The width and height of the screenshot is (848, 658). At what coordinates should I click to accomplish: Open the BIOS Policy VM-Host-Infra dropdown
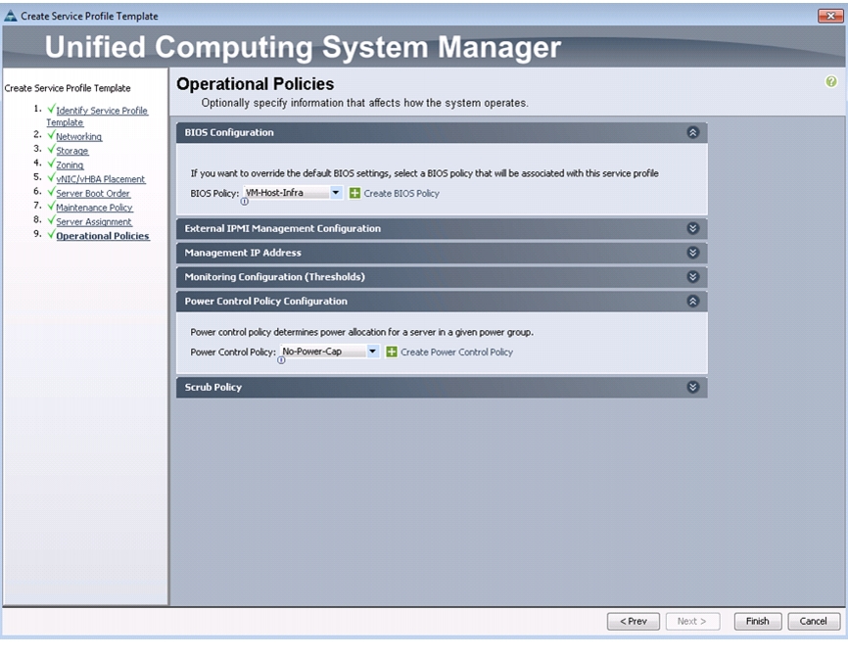tap(293, 193)
